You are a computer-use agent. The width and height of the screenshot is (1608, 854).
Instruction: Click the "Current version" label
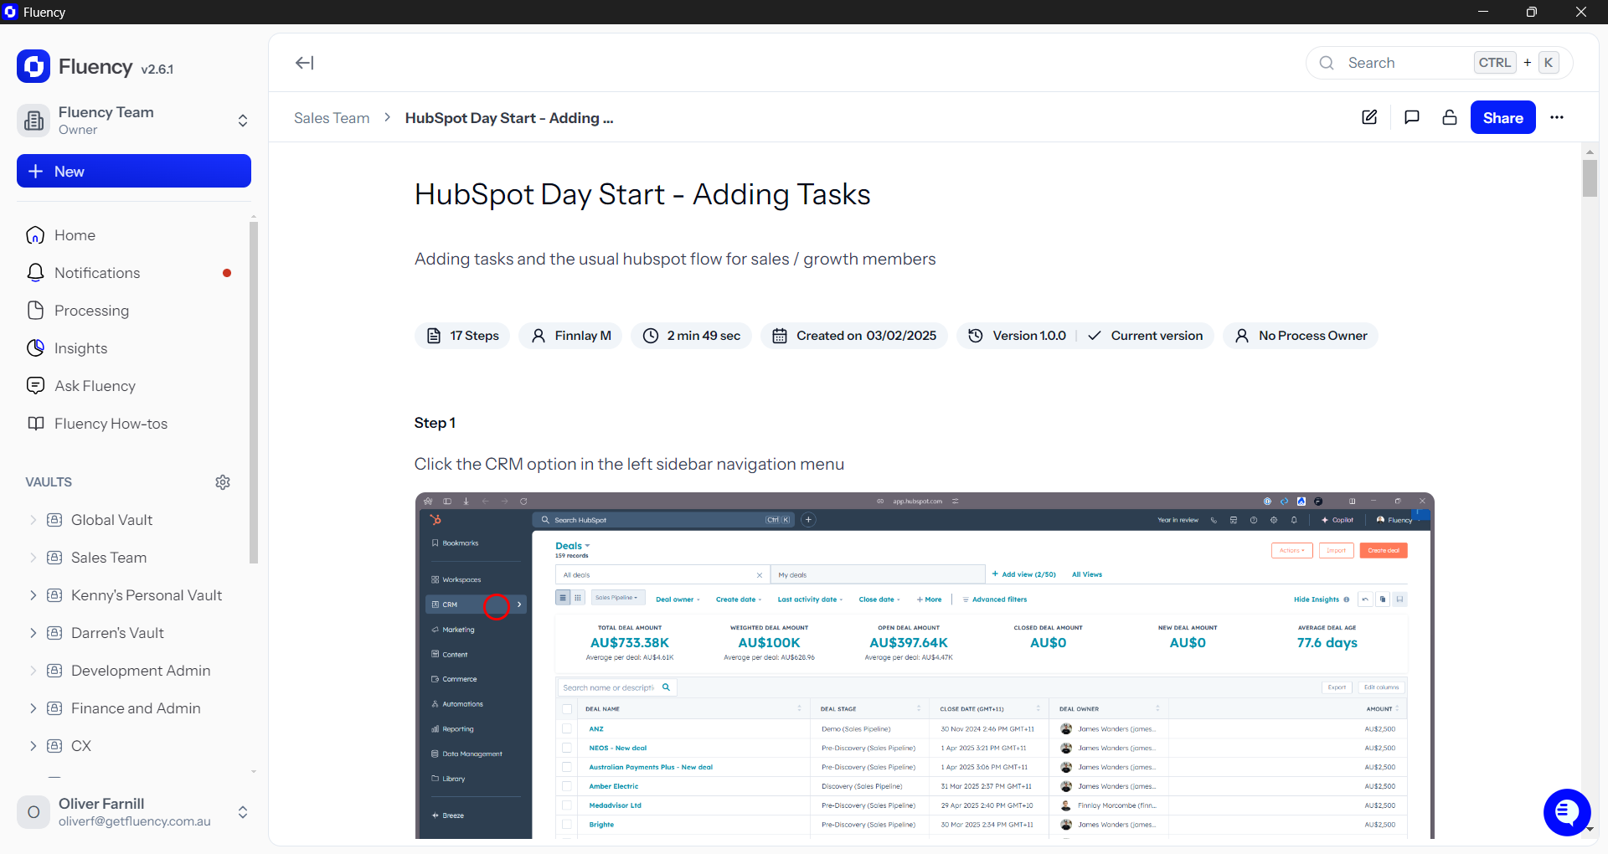(1157, 336)
